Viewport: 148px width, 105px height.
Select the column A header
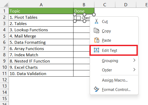[x=41, y=5]
